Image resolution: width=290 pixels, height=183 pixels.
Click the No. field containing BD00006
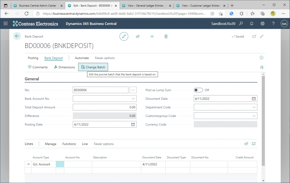[x=101, y=90]
